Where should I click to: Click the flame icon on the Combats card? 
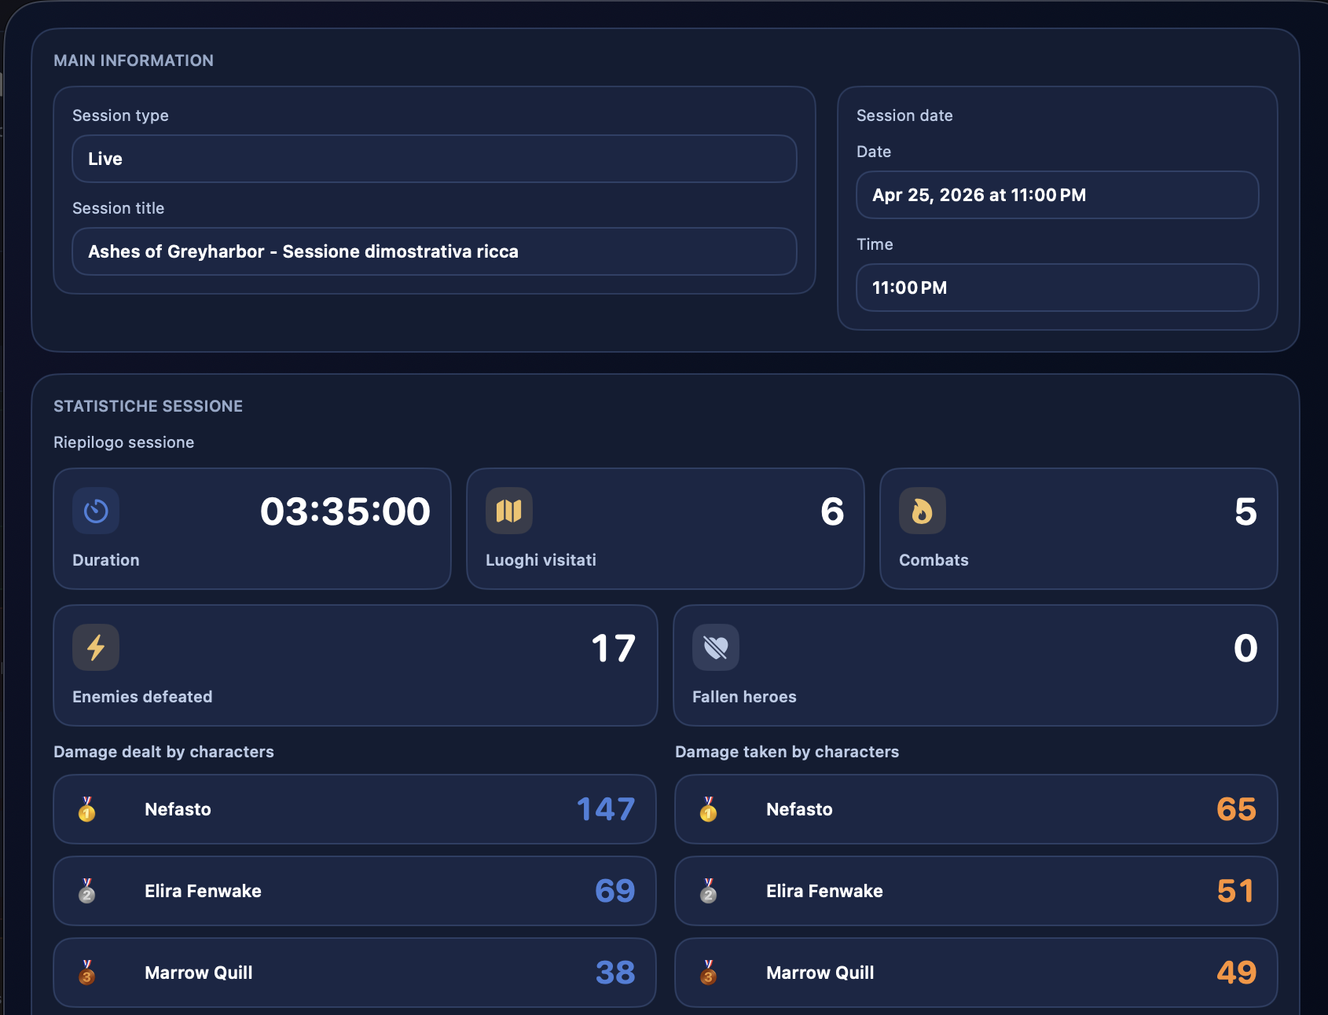[x=922, y=511]
